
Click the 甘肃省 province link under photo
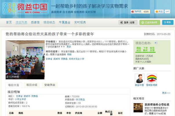tap(49, 59)
